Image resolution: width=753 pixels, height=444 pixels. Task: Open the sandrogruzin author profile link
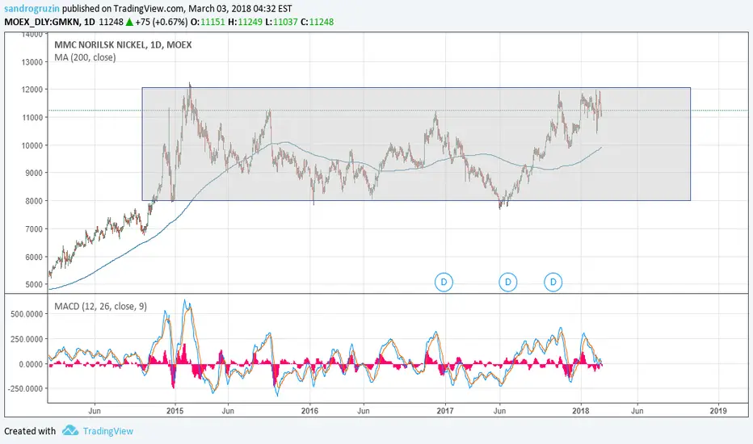click(32, 8)
